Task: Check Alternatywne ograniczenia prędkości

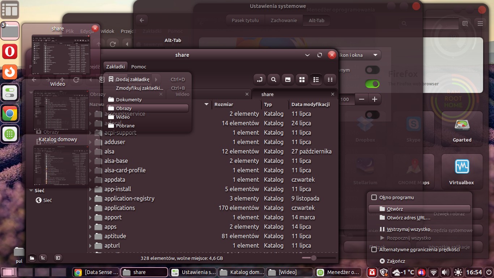Action: [374, 249]
